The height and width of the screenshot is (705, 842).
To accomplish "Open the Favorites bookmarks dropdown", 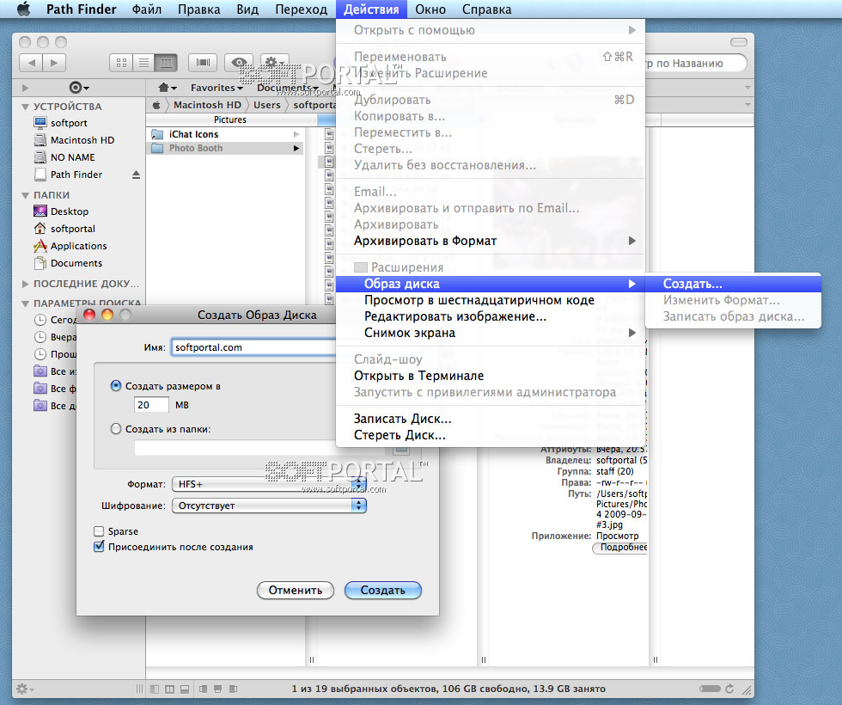I will [x=217, y=88].
